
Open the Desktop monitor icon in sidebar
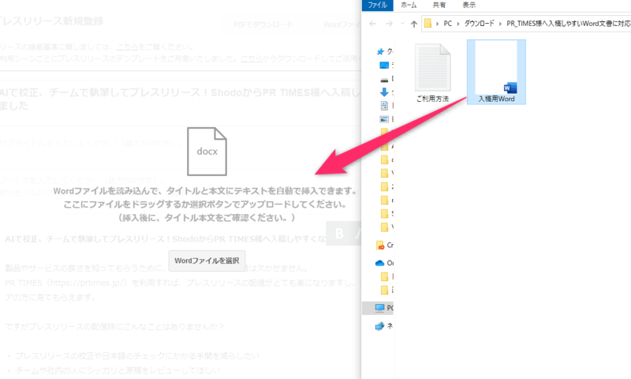pyautogui.click(x=384, y=65)
